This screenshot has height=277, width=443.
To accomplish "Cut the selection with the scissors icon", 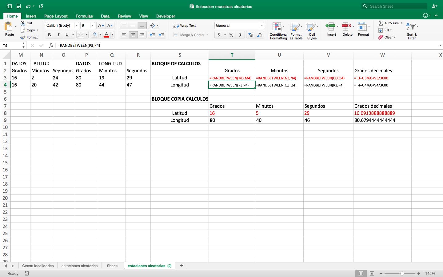I will (23, 23).
